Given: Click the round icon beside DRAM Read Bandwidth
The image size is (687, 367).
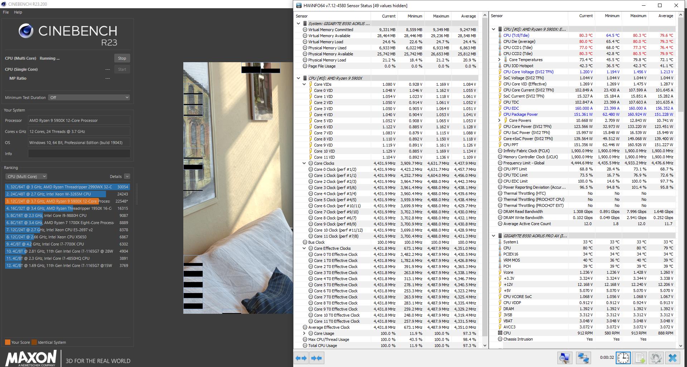Looking at the screenshot, I should point(500,212).
